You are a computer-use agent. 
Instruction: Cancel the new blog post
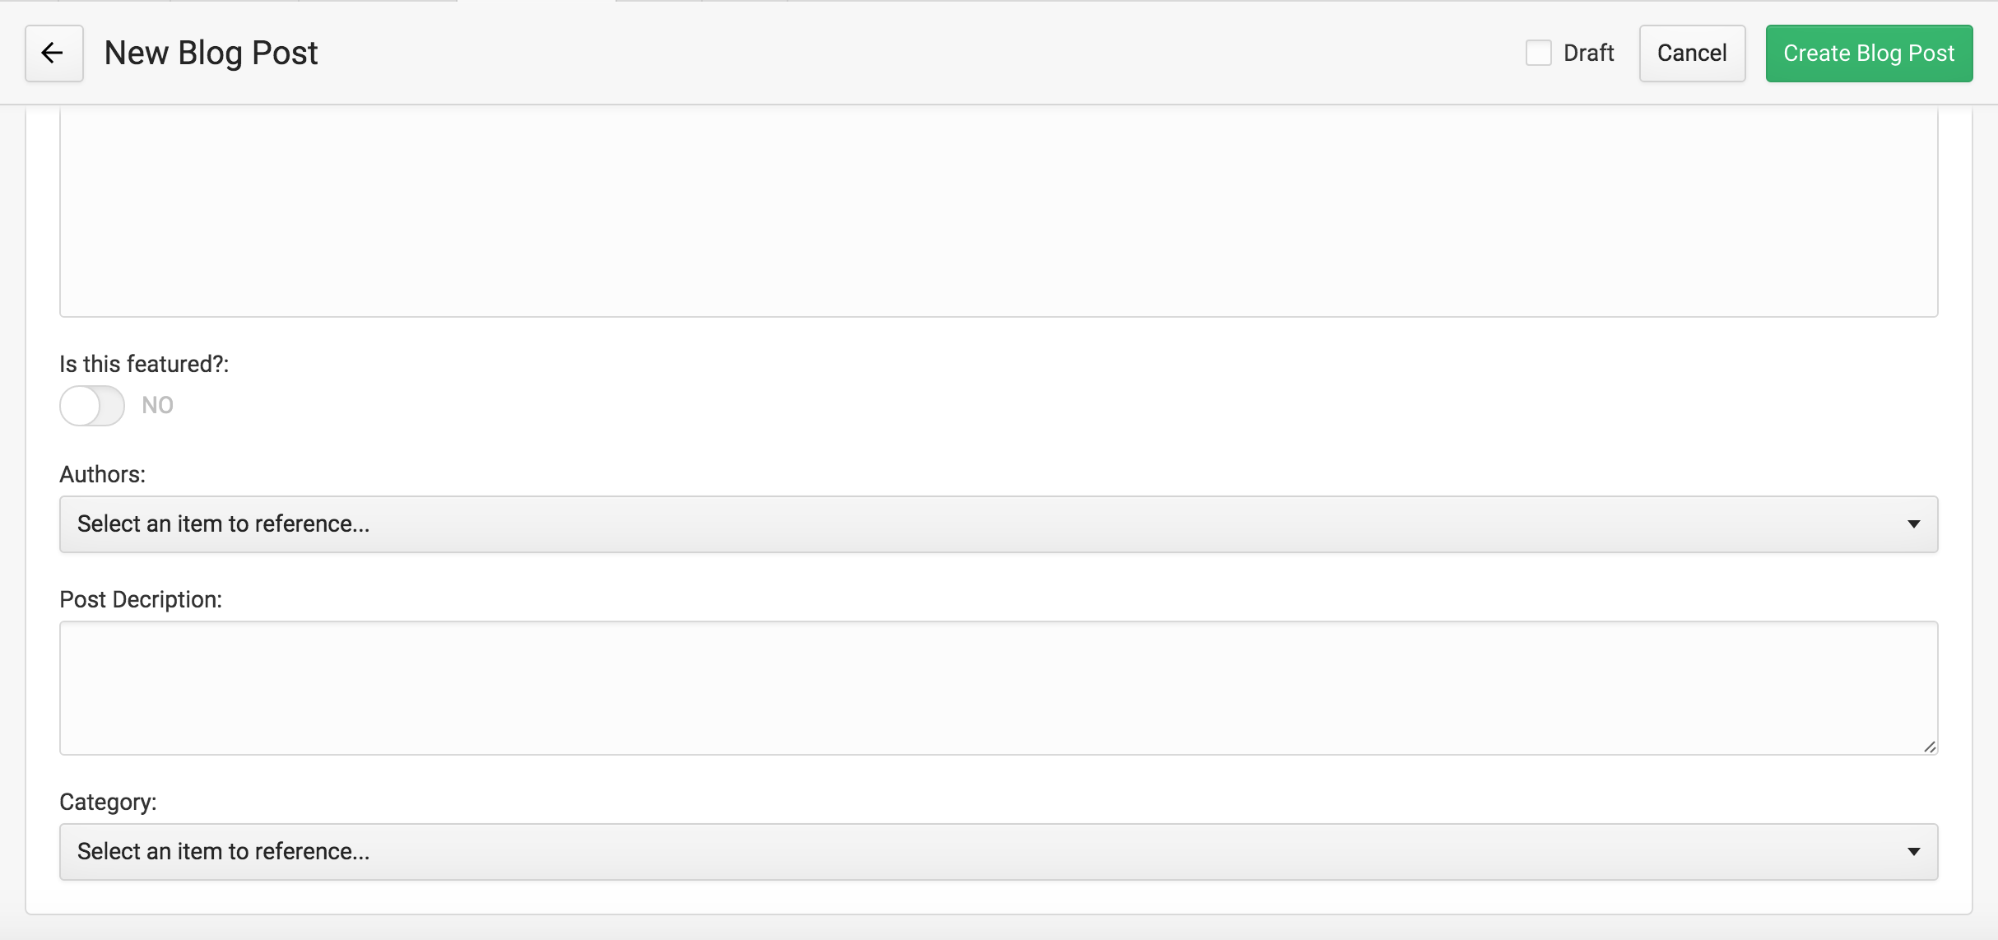tap(1692, 54)
